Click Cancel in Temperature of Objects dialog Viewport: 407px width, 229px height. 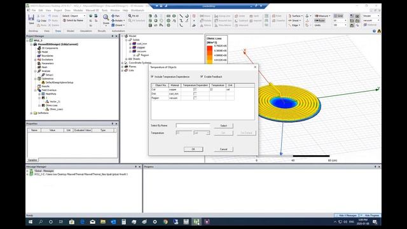[x=223, y=149]
